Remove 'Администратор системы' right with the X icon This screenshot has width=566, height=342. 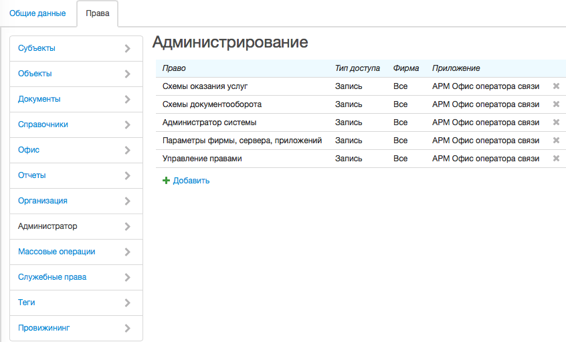[556, 122]
